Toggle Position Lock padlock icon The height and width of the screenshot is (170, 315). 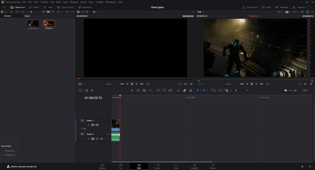point(191,90)
